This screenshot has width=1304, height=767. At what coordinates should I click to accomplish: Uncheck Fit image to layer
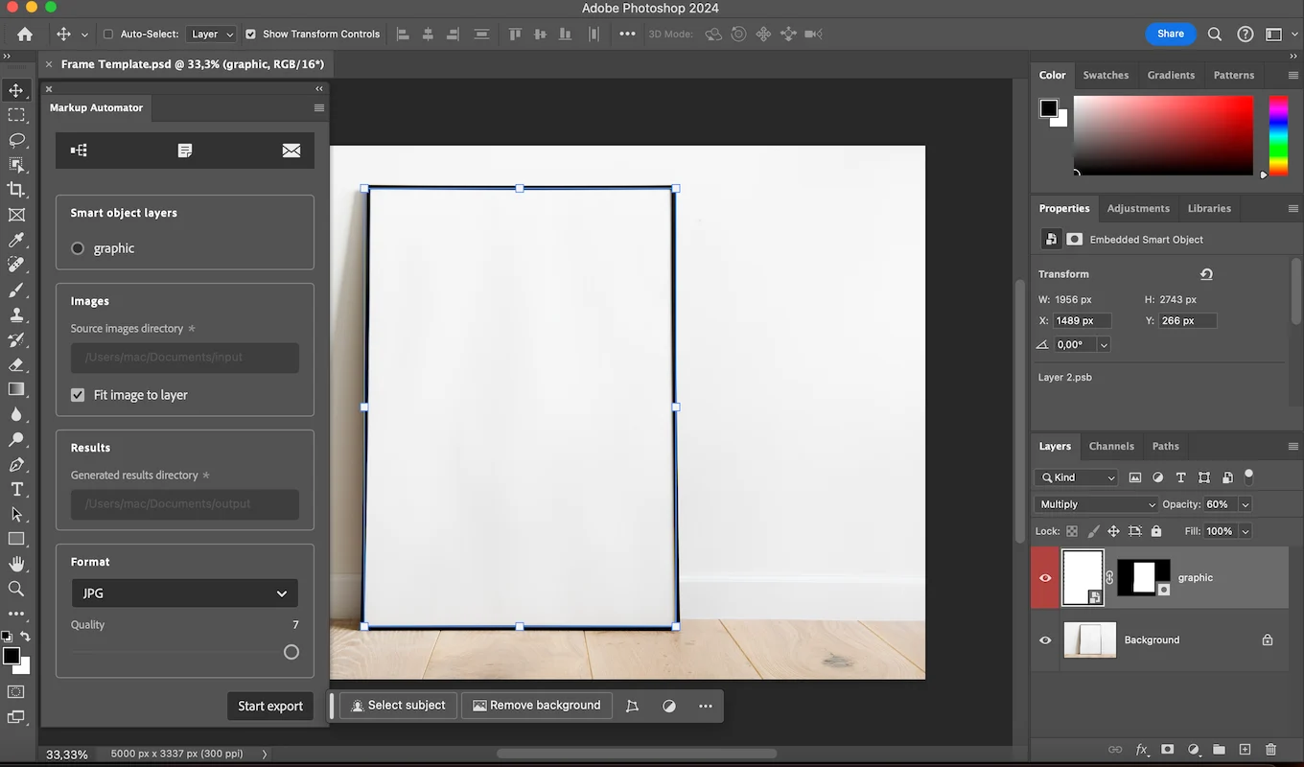78,395
